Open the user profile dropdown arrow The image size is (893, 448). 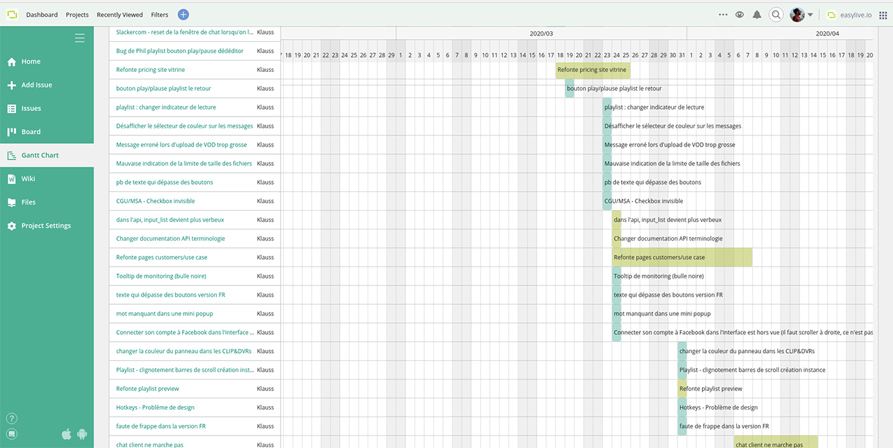point(809,13)
